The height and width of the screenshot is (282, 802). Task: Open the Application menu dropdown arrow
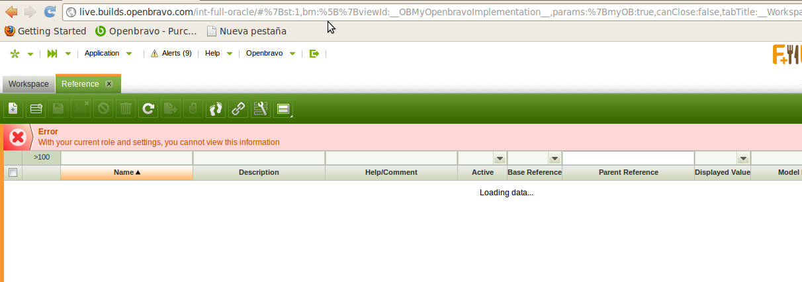click(x=129, y=54)
